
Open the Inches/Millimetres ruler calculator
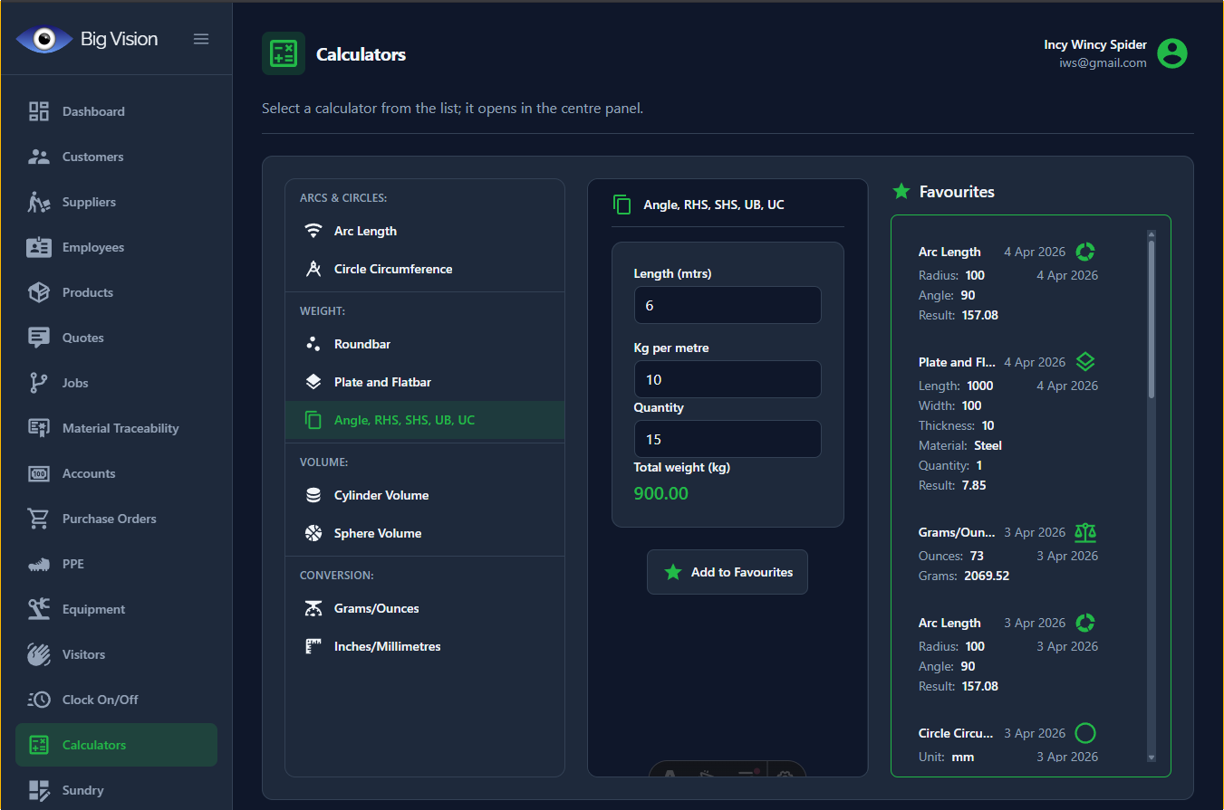pyautogui.click(x=387, y=646)
